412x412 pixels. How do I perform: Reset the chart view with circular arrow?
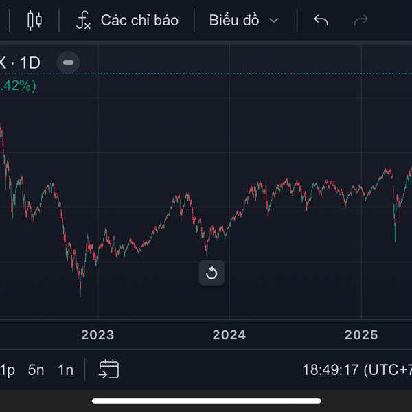coord(211,273)
